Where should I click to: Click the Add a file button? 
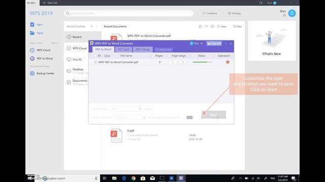tap(164, 50)
